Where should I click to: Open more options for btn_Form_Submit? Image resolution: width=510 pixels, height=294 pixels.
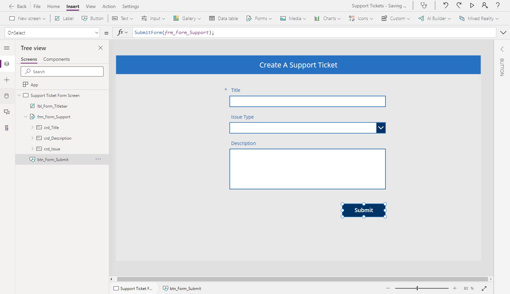click(98, 159)
